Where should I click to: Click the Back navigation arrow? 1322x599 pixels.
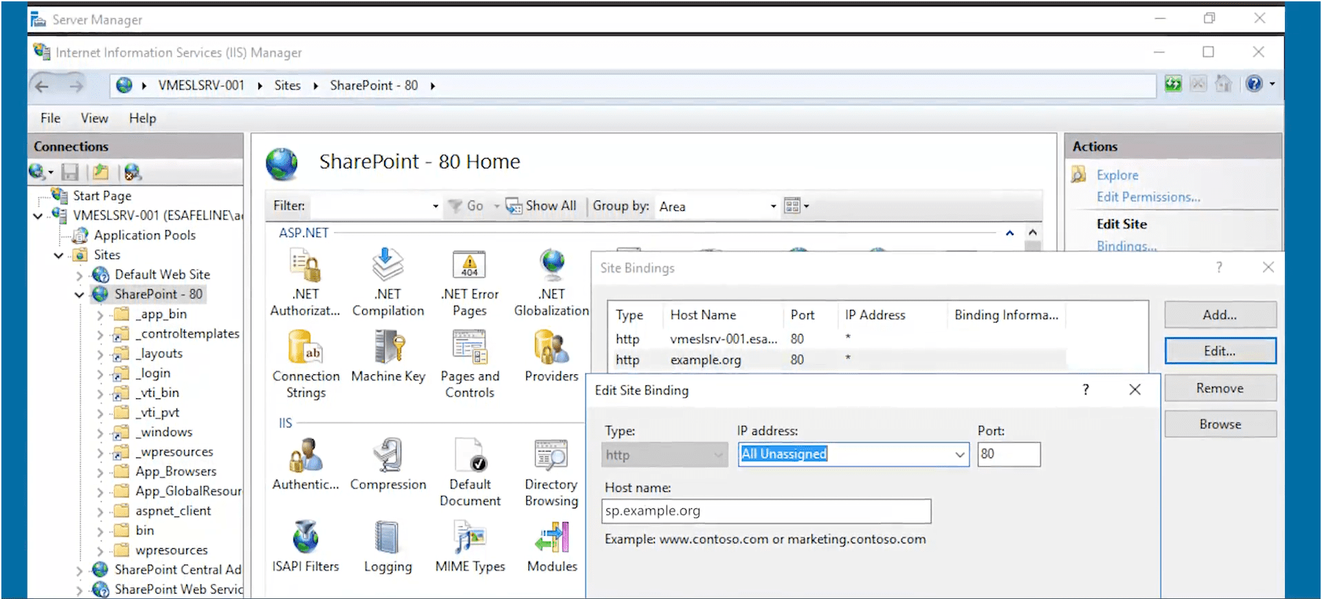pyautogui.click(x=42, y=86)
